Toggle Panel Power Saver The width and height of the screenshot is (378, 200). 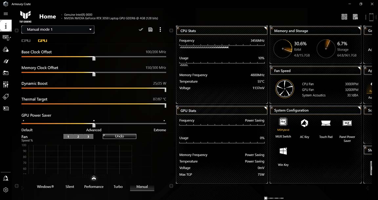347,123
